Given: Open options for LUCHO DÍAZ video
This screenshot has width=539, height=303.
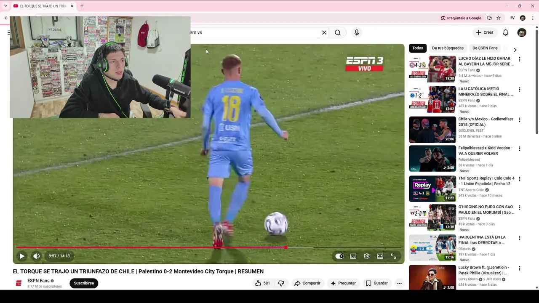Looking at the screenshot, I should 520,59.
